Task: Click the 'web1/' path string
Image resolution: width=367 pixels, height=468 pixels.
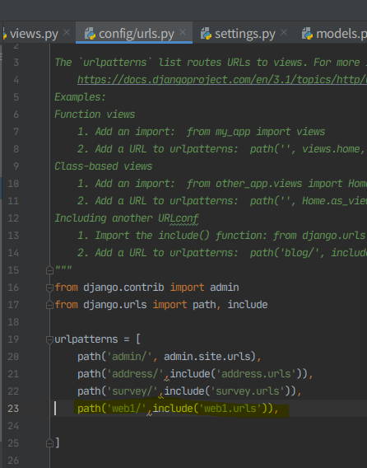Action: (127, 409)
